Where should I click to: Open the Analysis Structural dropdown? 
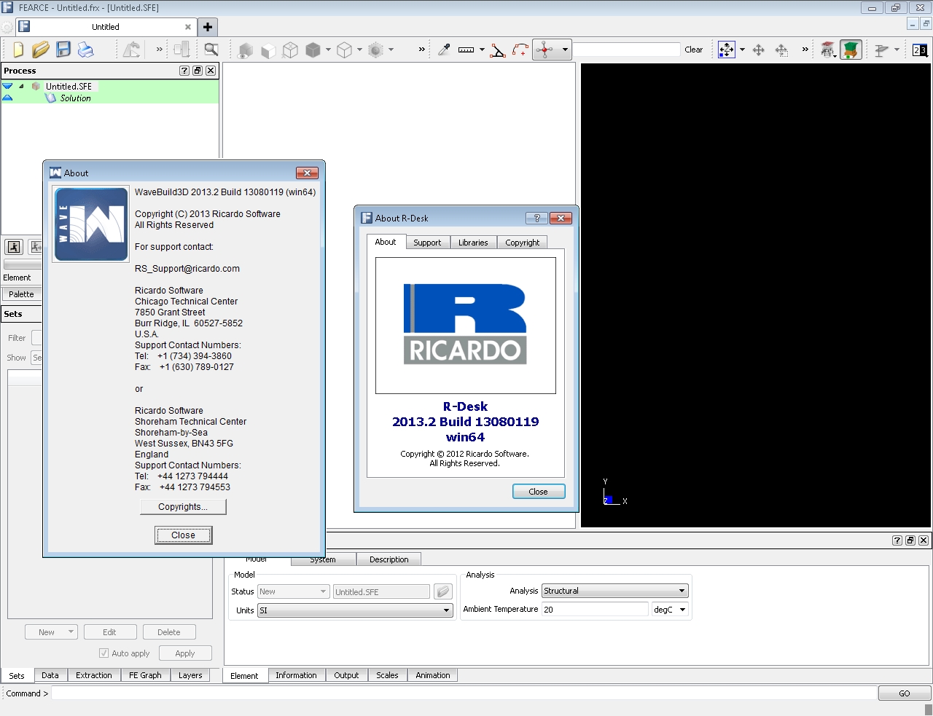coord(682,591)
